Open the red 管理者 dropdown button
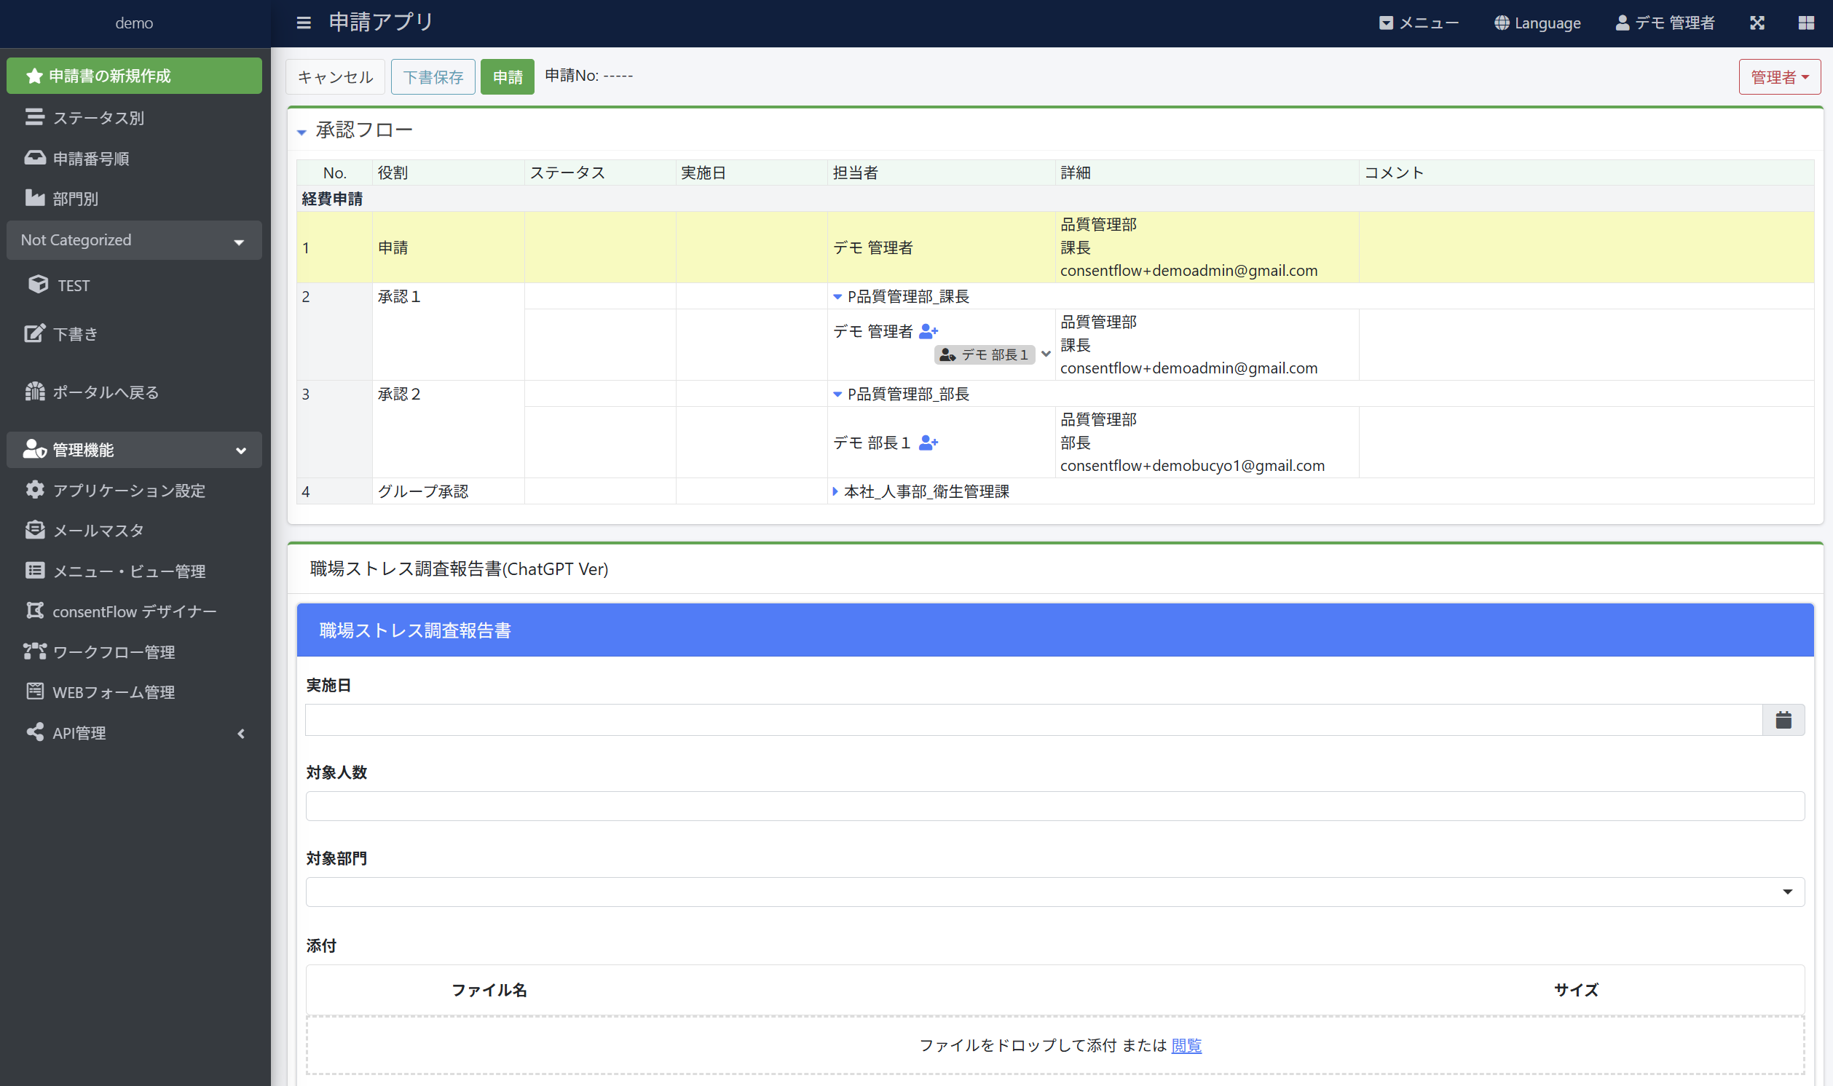This screenshot has width=1833, height=1086. pos(1780,77)
